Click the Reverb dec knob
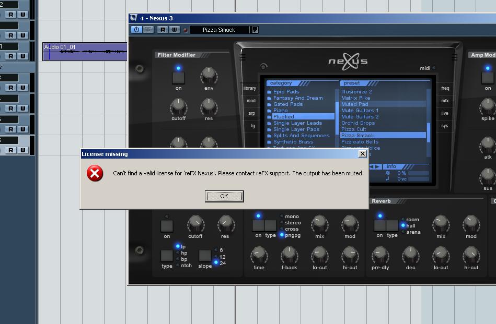The image size is (496, 324). point(411,255)
